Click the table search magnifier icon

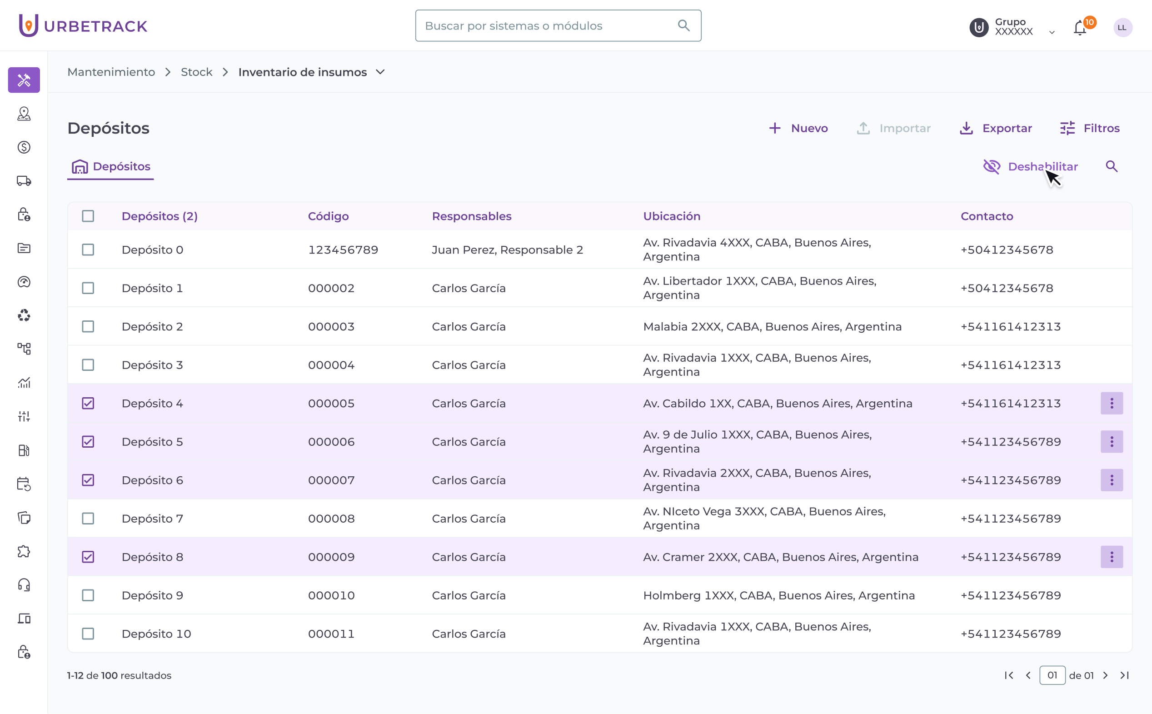(x=1112, y=166)
